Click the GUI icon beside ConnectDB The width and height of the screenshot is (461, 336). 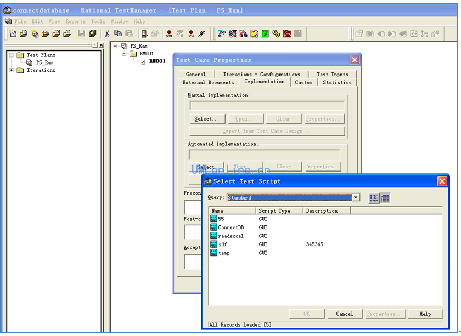coord(213,227)
